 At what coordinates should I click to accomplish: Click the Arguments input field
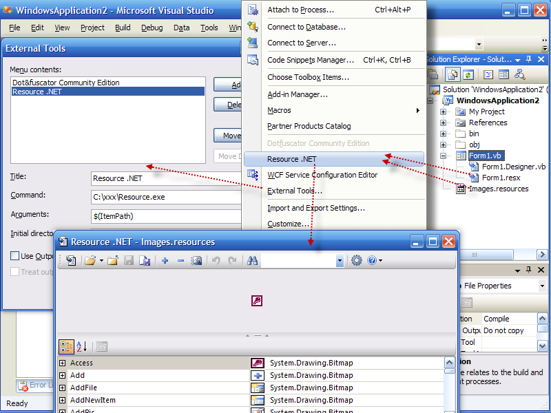coord(167,216)
